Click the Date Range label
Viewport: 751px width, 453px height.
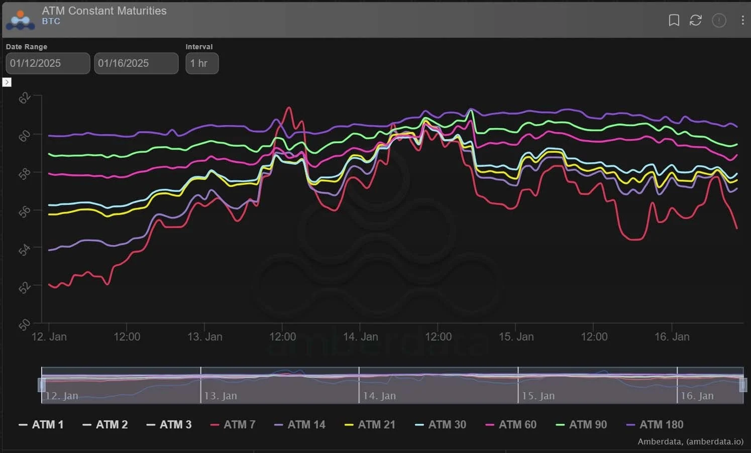pos(27,47)
